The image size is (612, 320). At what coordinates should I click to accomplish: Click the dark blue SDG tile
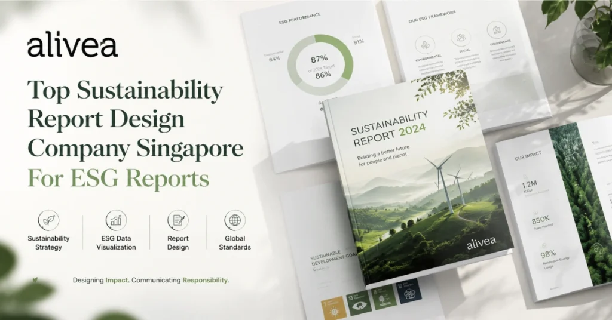pos(409,291)
